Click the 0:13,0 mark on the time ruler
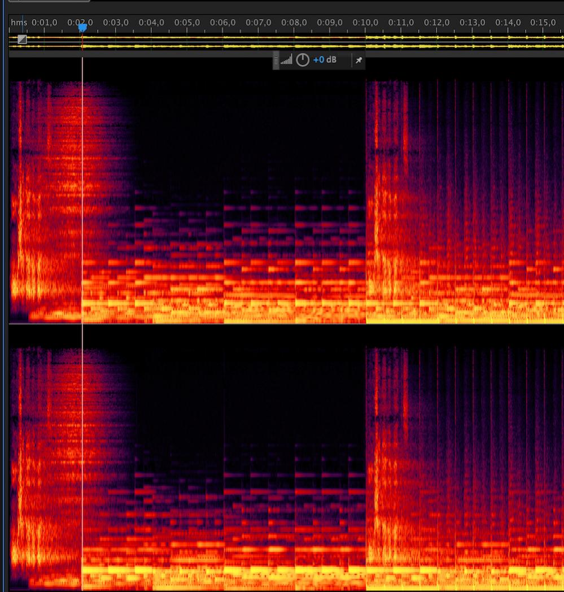 coord(473,23)
